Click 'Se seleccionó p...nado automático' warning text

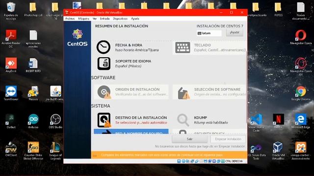[x=141, y=123]
